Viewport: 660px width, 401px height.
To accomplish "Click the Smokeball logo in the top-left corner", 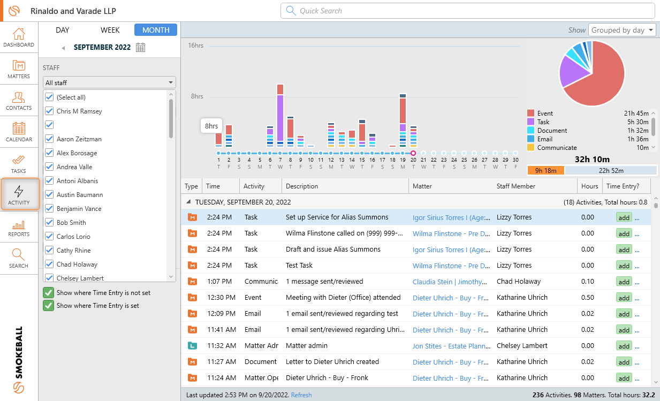I will pyautogui.click(x=14, y=11).
